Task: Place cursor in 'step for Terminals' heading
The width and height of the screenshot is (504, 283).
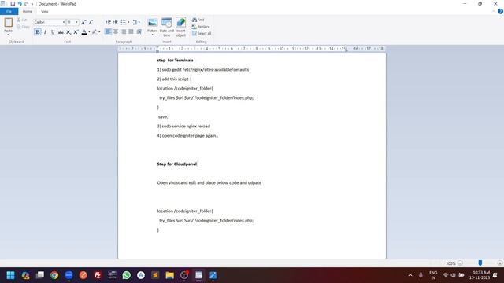Action: click(x=176, y=60)
